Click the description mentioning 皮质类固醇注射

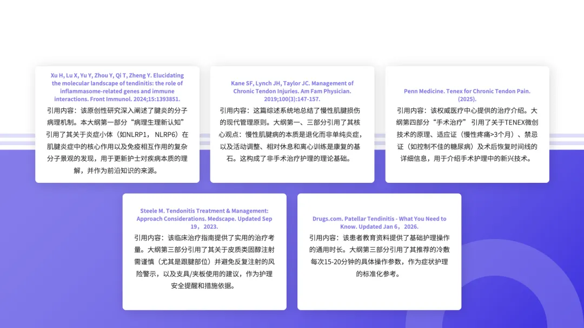click(x=204, y=262)
